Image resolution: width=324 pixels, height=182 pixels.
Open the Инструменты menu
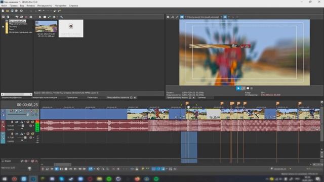(45, 6)
